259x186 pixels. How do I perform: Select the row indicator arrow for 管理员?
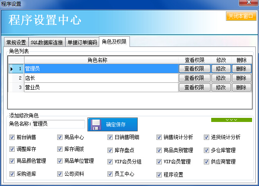(11, 69)
